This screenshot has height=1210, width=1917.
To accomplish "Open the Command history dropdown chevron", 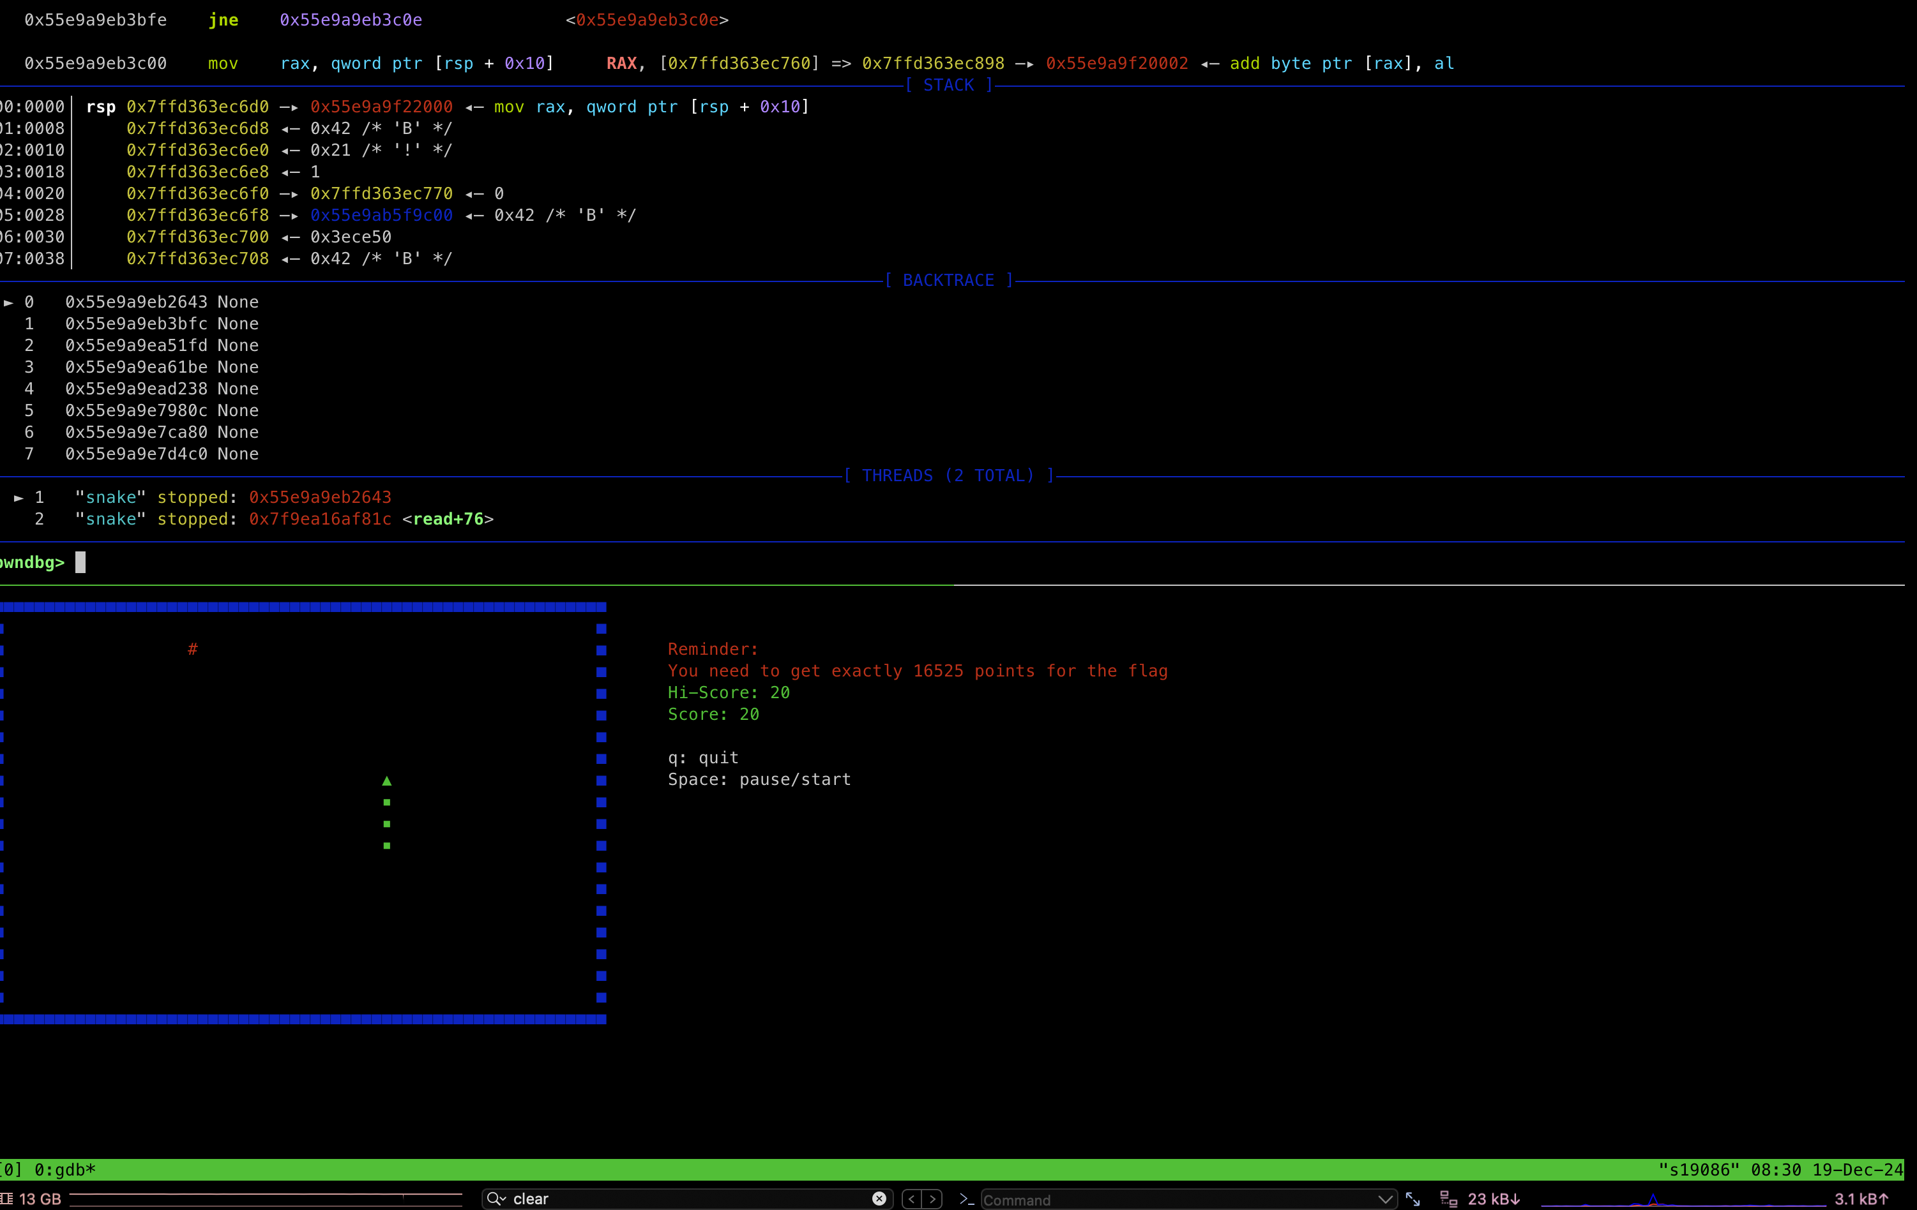I will pos(1387,1199).
